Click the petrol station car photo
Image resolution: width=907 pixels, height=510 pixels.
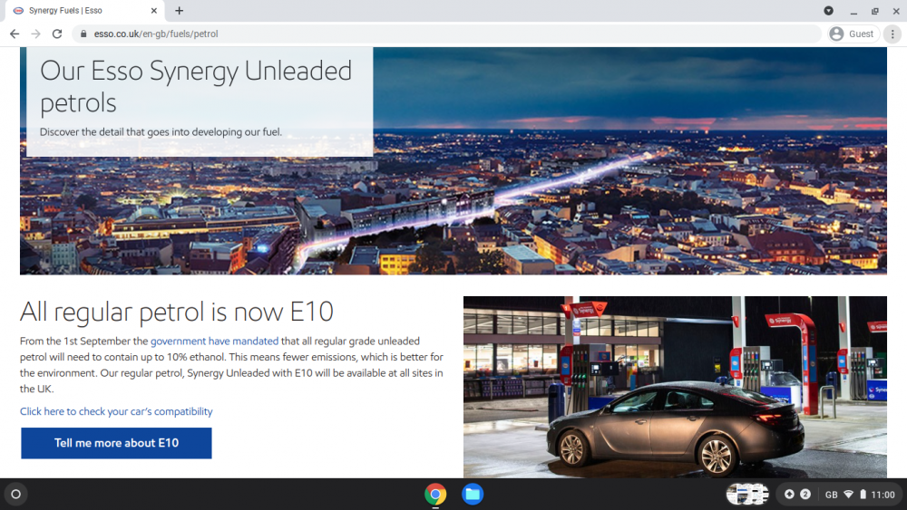pos(675,387)
